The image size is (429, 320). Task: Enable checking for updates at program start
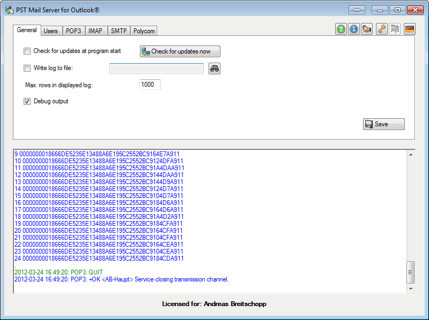27,51
